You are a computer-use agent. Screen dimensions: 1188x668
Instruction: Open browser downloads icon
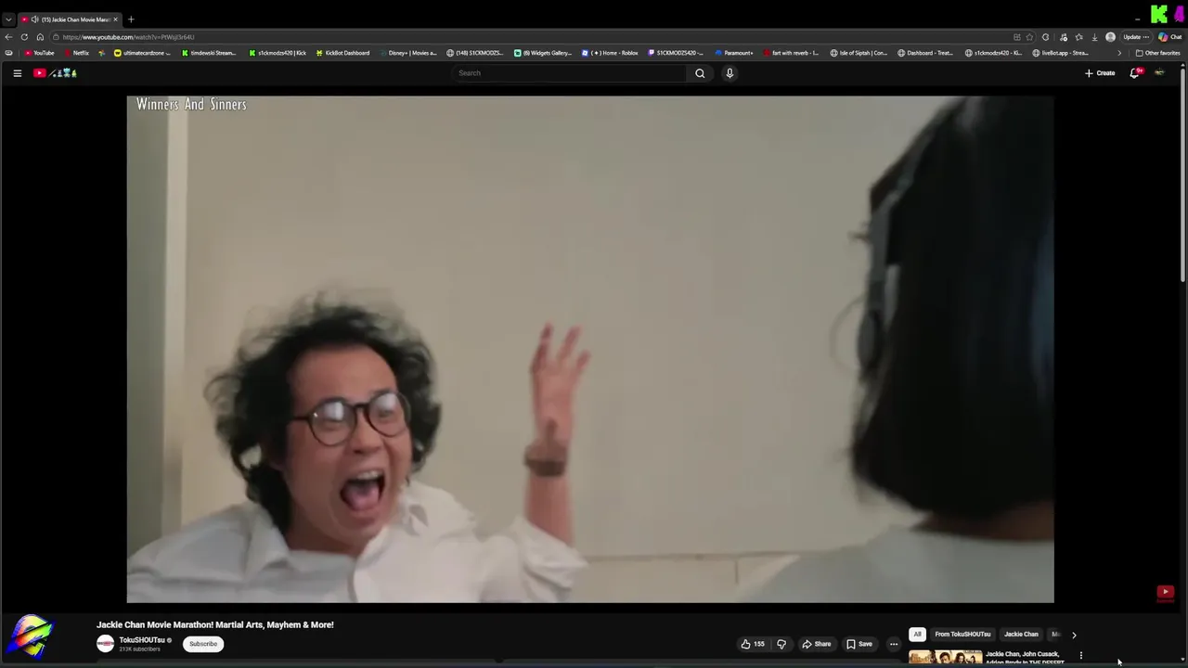[1094, 37]
